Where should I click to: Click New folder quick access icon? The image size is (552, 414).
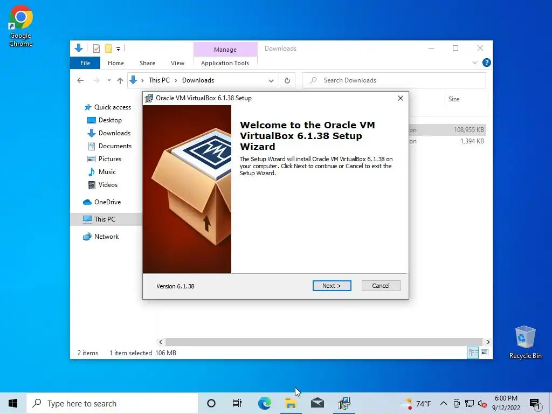pos(108,49)
